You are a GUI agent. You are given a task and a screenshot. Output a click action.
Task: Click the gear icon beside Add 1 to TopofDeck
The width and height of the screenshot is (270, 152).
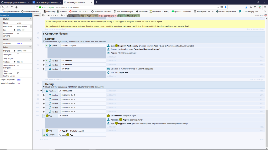tap(108, 73)
